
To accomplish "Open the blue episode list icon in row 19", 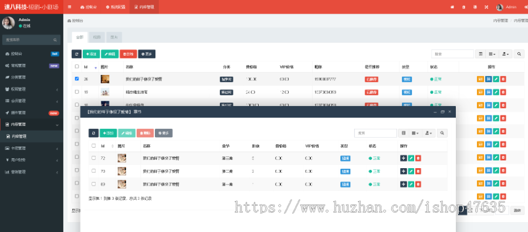I will pos(488,92).
